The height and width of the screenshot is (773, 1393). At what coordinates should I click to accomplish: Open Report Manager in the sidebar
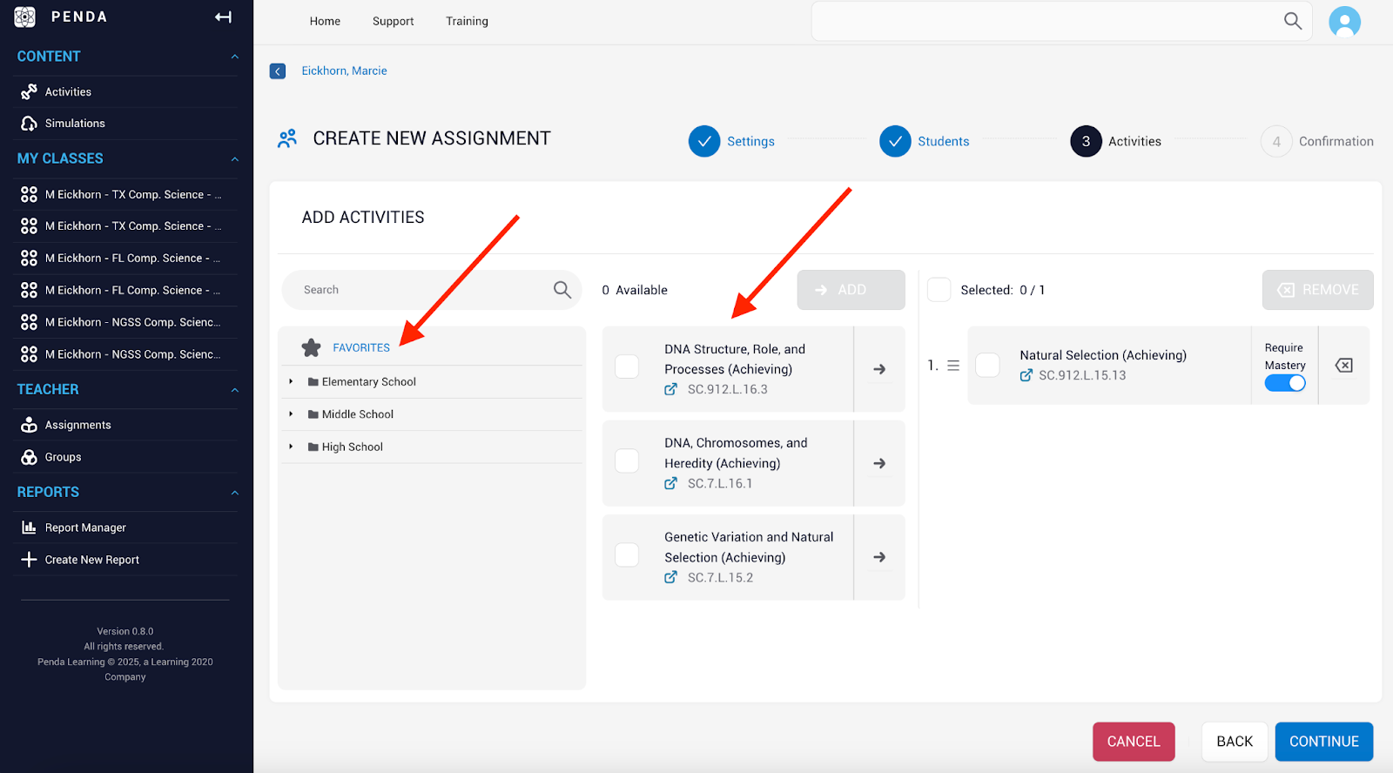point(85,528)
